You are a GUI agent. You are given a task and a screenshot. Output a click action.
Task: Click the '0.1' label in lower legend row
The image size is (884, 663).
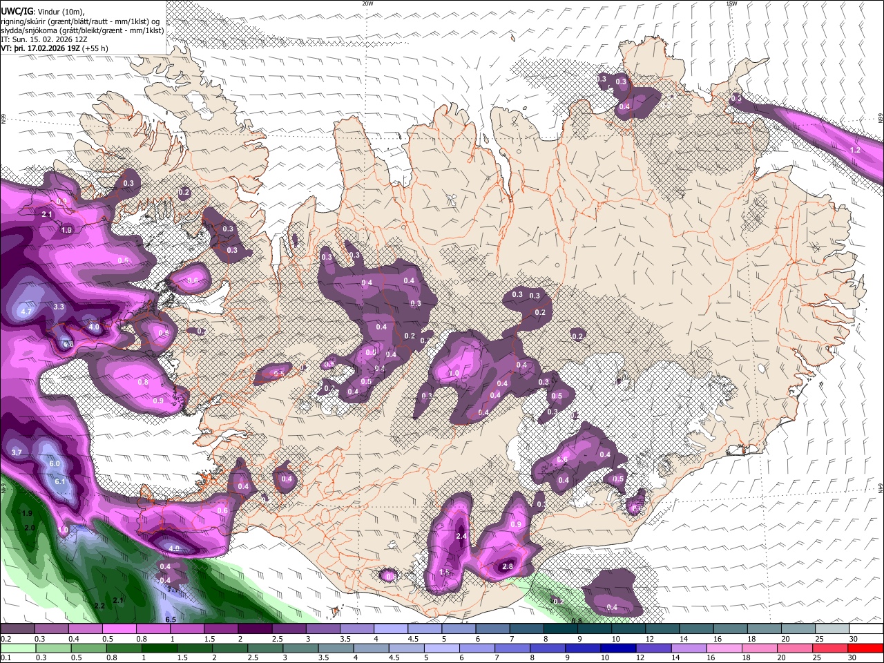pyautogui.click(x=6, y=658)
